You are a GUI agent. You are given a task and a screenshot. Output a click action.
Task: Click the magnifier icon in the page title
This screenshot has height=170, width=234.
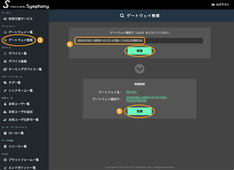click(122, 16)
